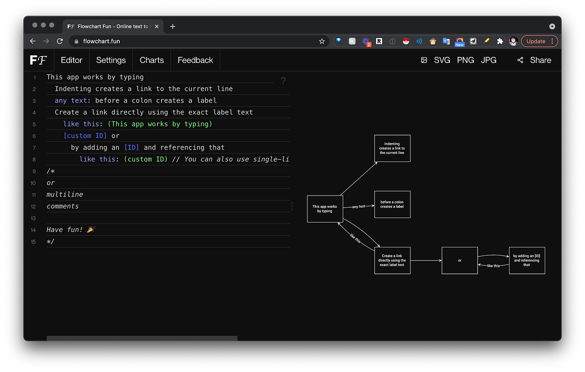Go back using browser back arrow

coord(33,41)
